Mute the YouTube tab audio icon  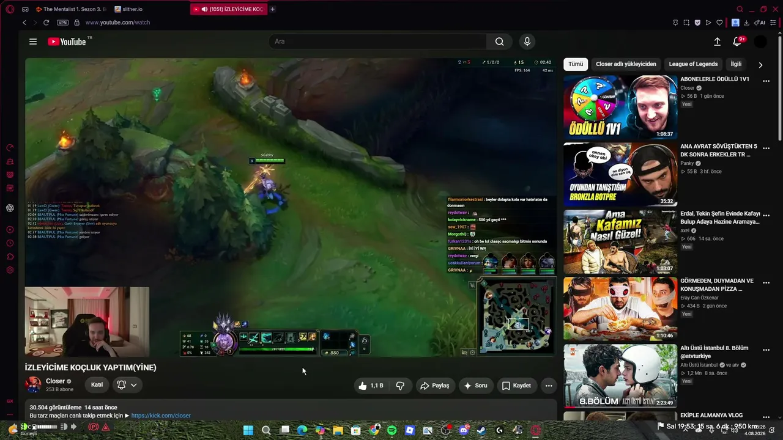point(204,9)
